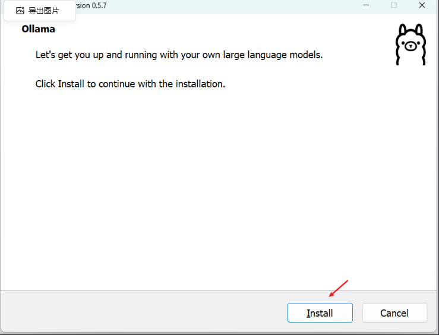This screenshot has width=439, height=335.
Task: Click the red arrow annotation
Action: pyautogui.click(x=339, y=288)
